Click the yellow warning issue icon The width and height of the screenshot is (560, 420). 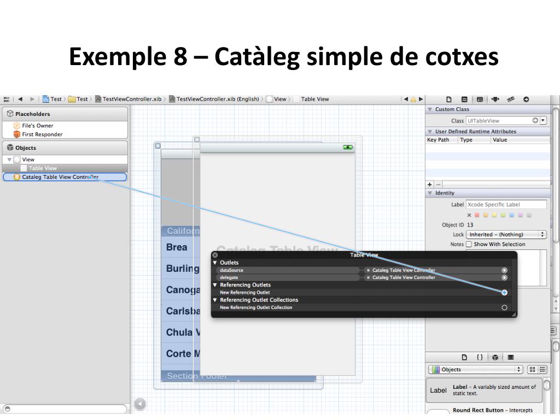(x=413, y=100)
